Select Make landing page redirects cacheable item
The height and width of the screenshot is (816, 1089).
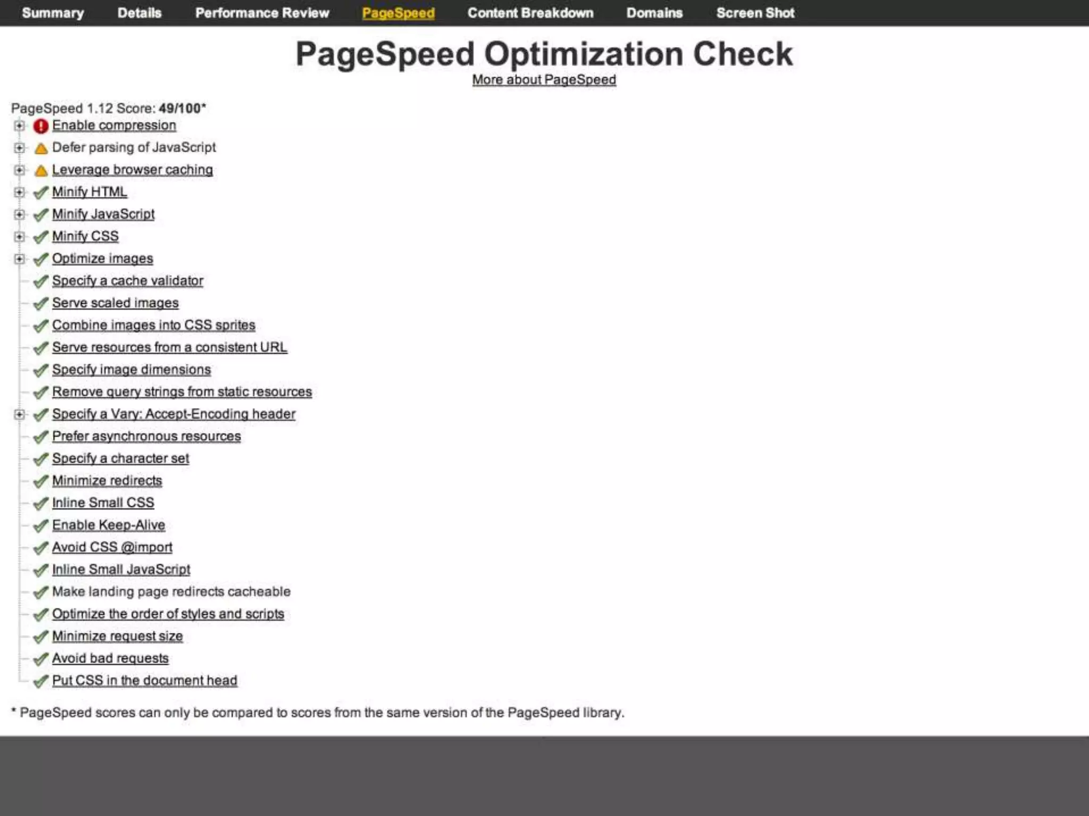171,592
